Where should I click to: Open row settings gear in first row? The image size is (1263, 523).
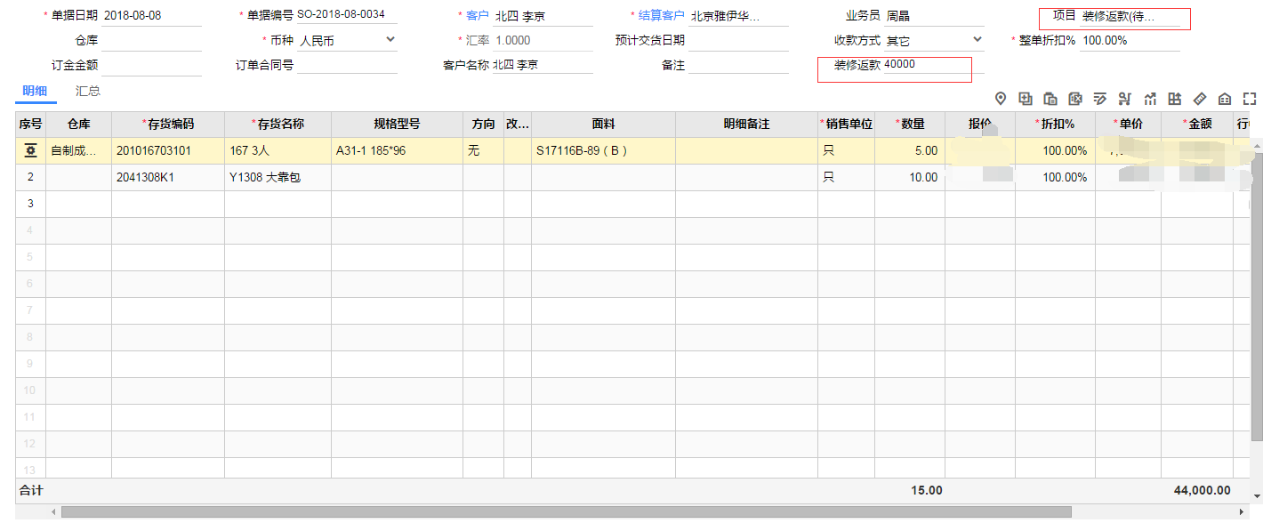point(30,151)
